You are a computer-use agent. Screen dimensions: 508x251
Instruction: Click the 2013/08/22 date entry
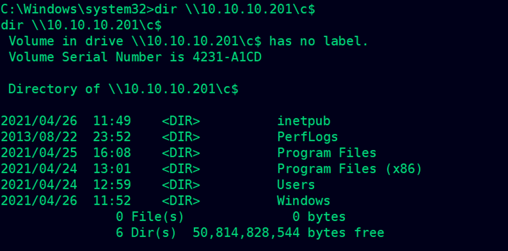click(x=39, y=137)
